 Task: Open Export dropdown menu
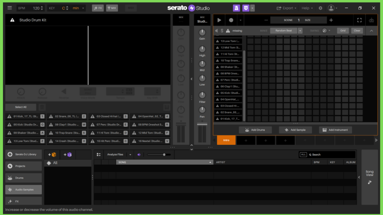[286, 8]
